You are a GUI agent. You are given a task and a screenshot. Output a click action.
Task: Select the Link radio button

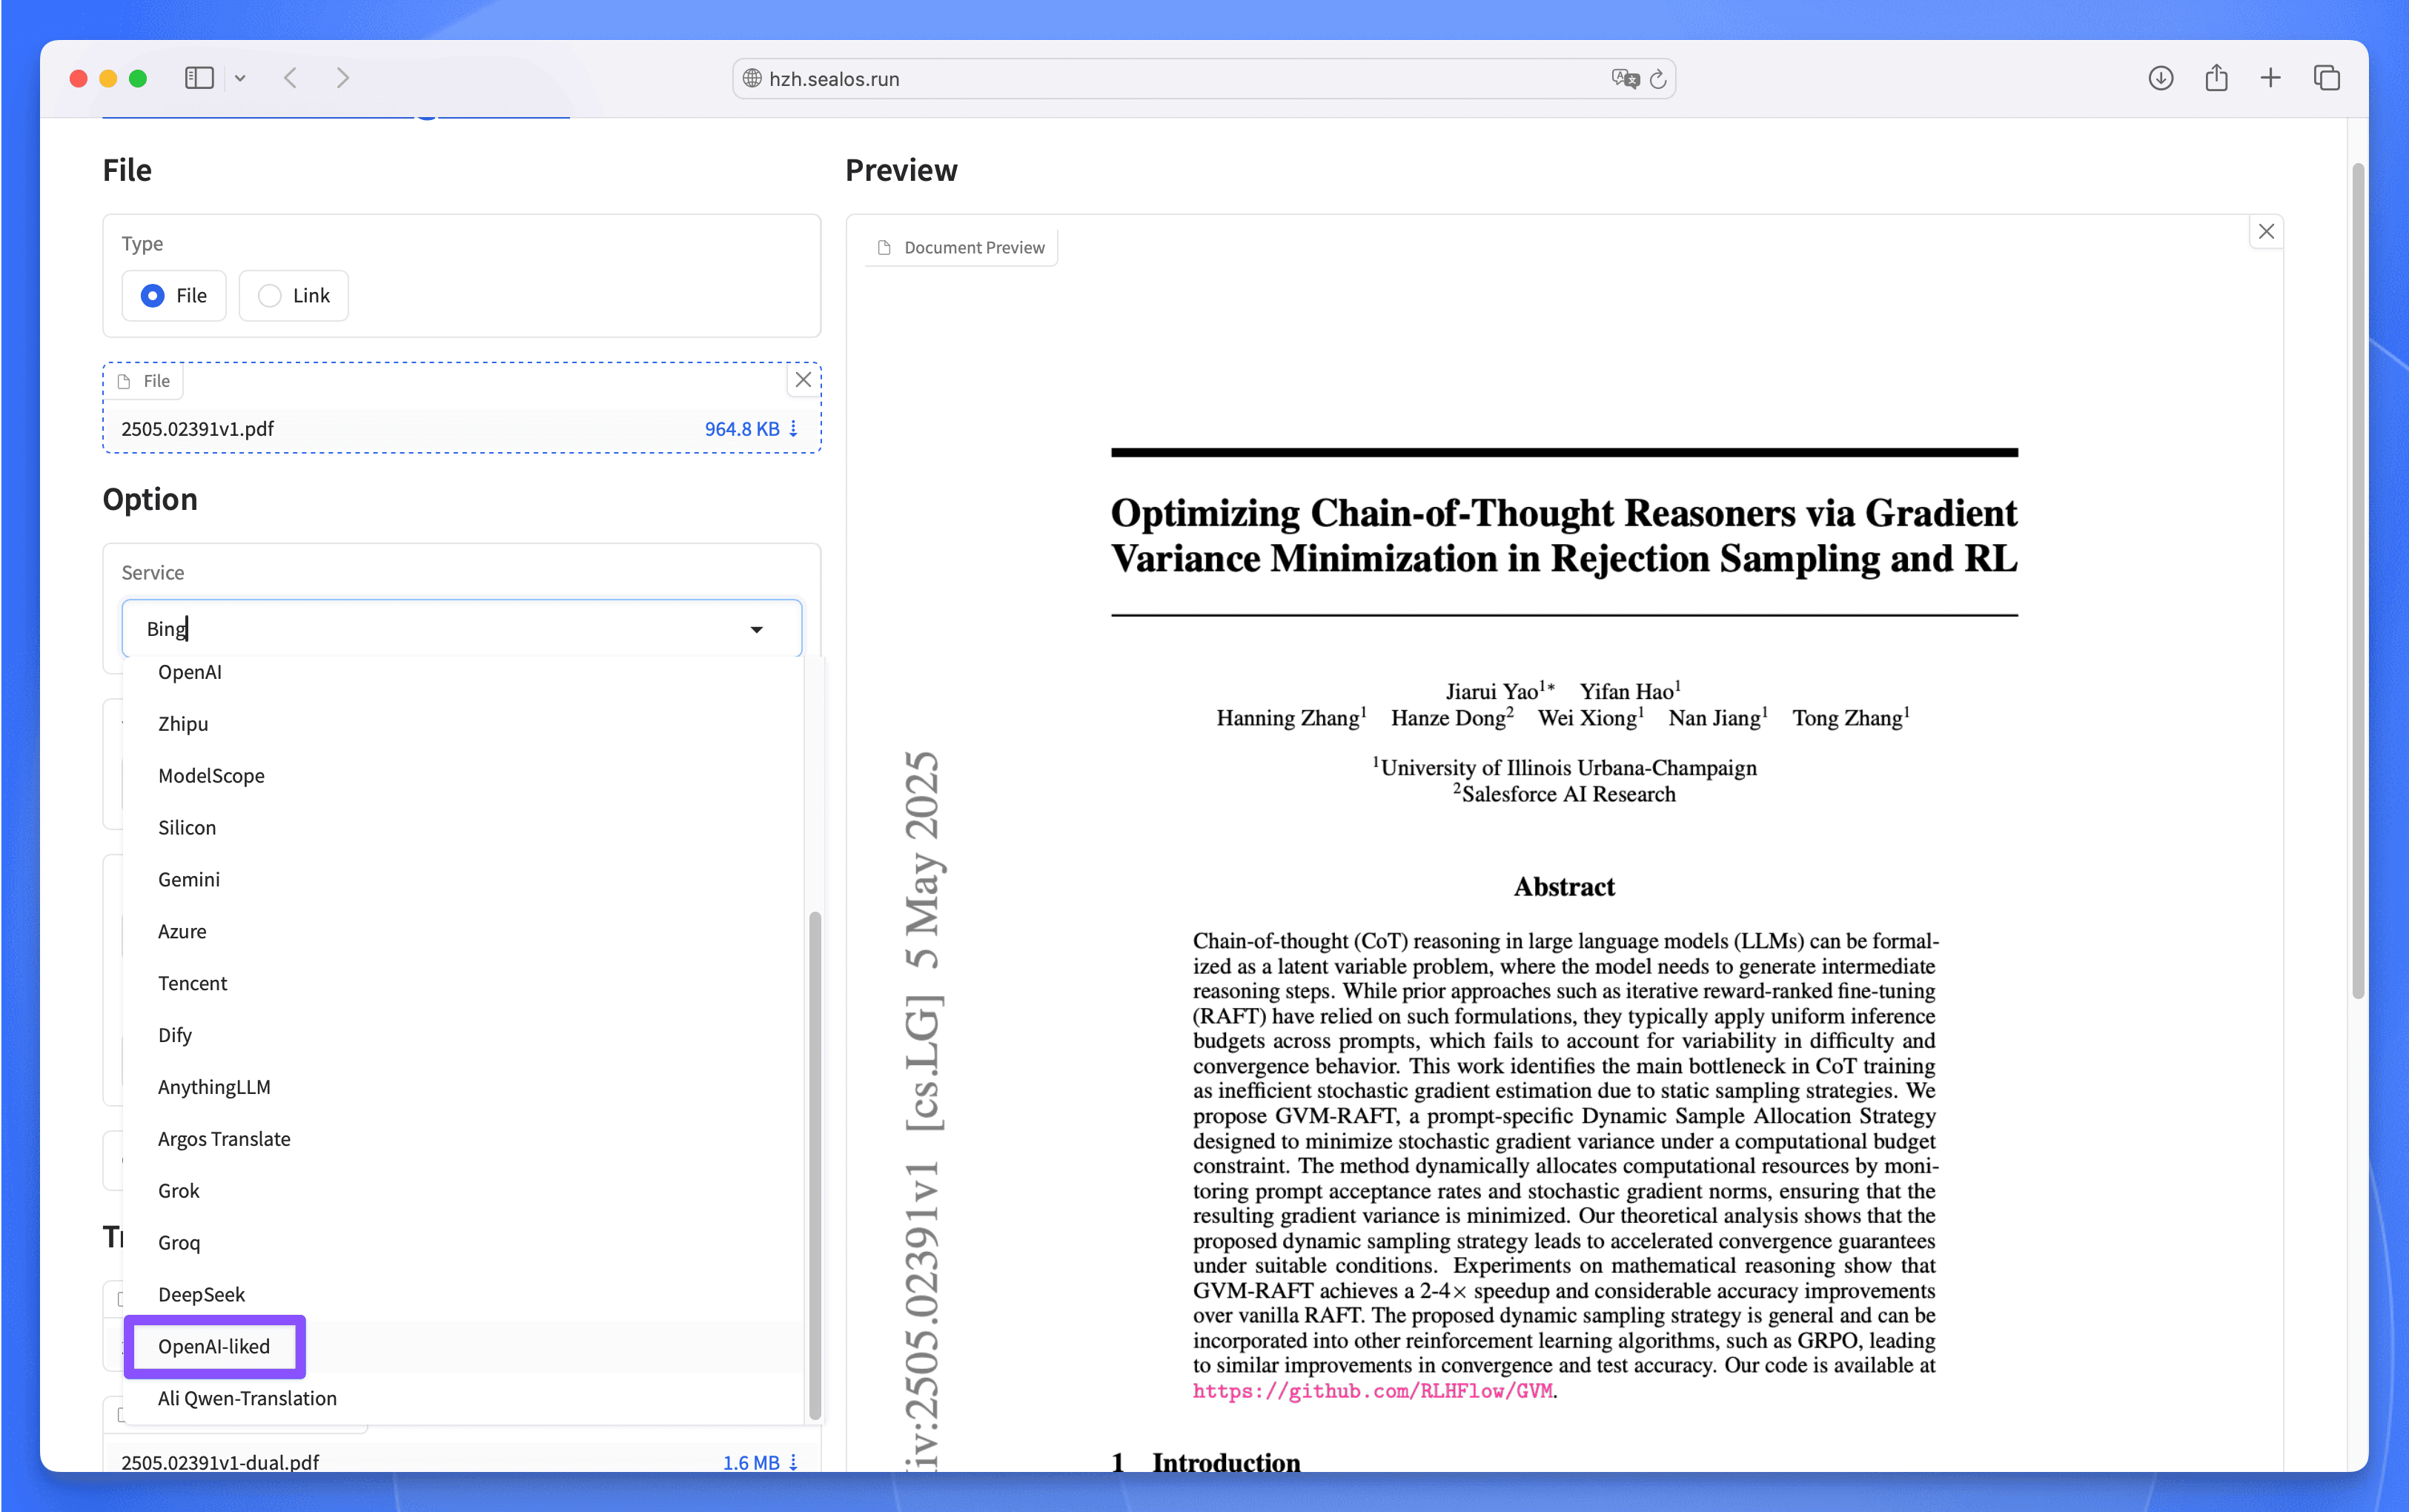(x=294, y=296)
